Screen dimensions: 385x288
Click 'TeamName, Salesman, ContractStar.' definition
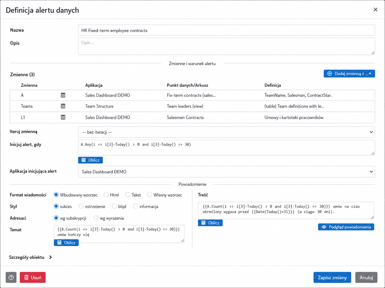(298, 95)
